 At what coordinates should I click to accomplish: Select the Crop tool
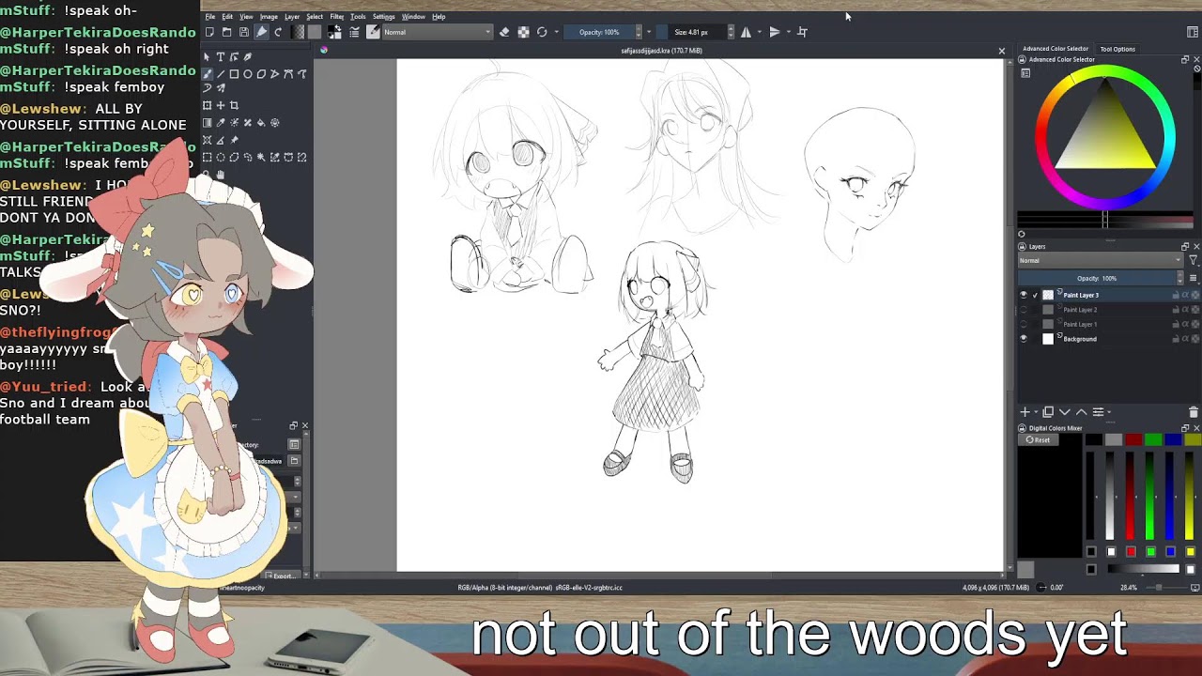pyautogui.click(x=234, y=105)
